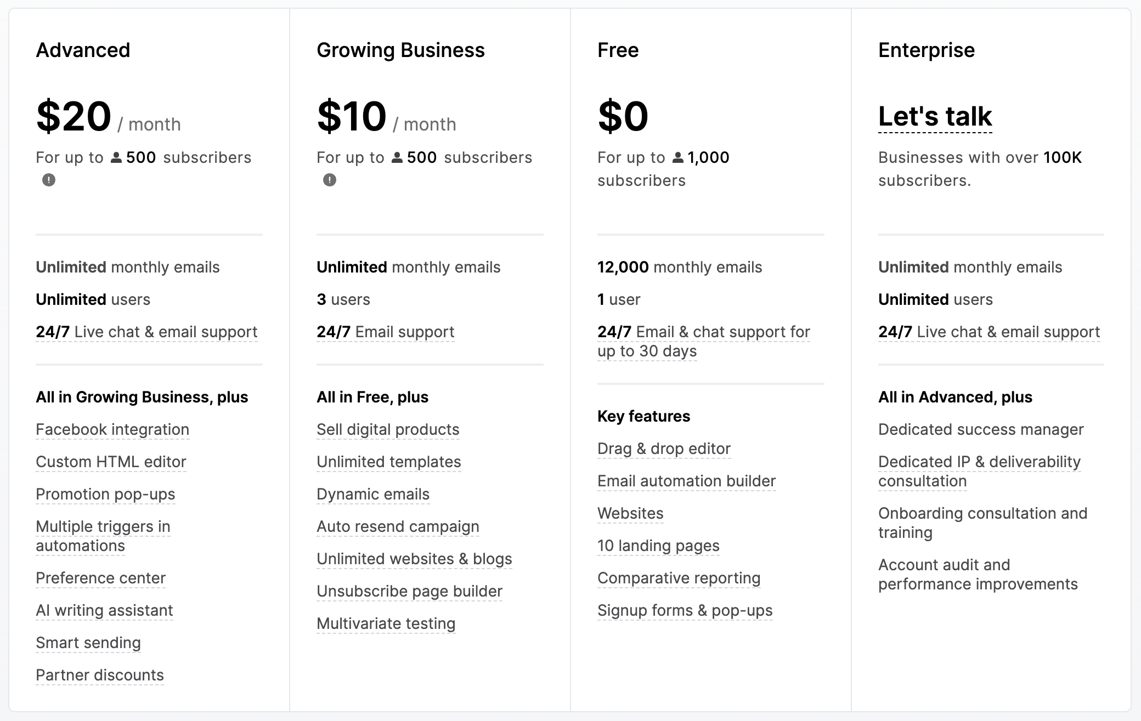Select Websites under Free key features
The width and height of the screenshot is (1141, 721).
click(x=630, y=513)
